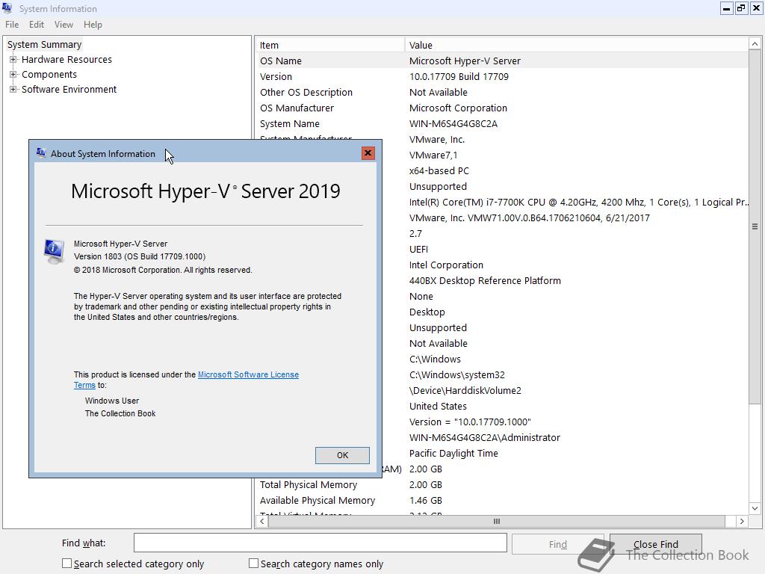
Task: Select the OS Name row
Action: [x=502, y=61]
